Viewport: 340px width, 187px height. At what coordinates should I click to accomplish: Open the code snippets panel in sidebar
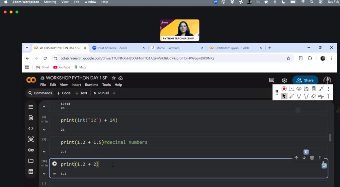(x=31, y=128)
